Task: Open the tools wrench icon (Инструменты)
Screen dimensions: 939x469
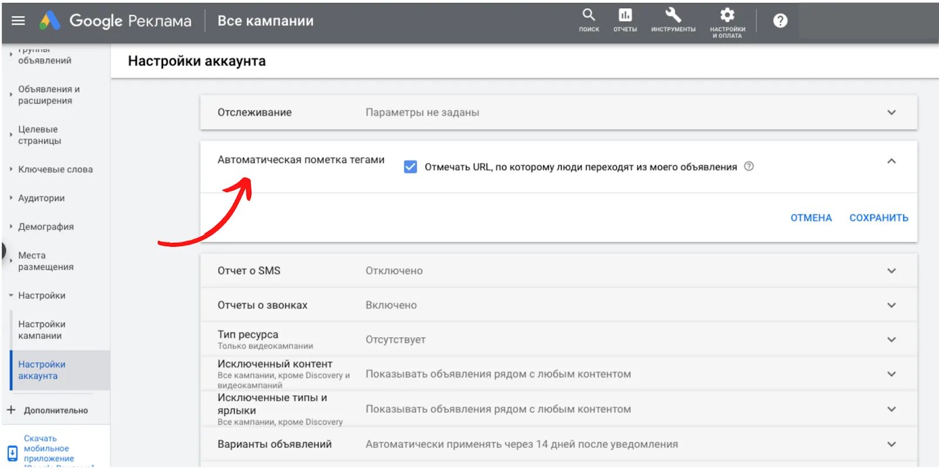Action: (673, 20)
